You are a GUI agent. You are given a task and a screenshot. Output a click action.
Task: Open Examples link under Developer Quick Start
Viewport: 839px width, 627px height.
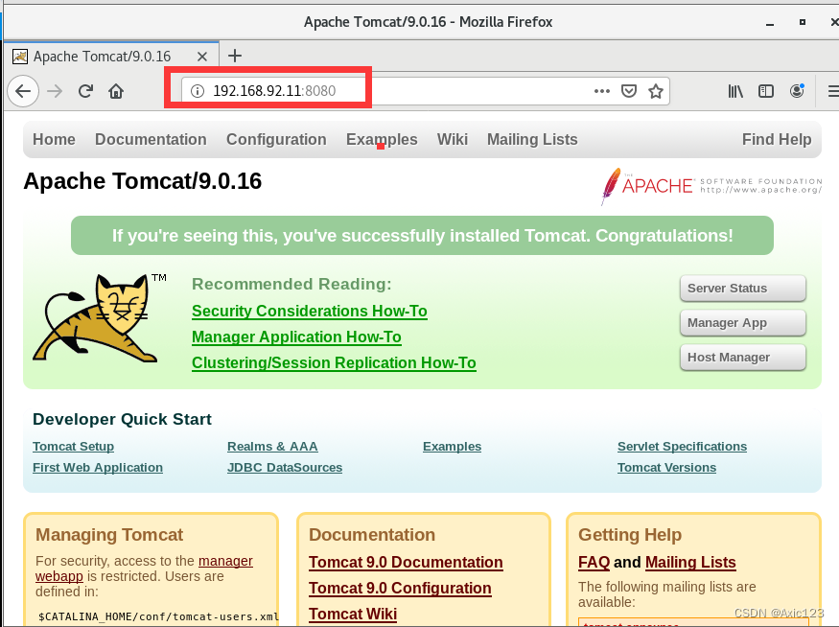[x=453, y=446]
